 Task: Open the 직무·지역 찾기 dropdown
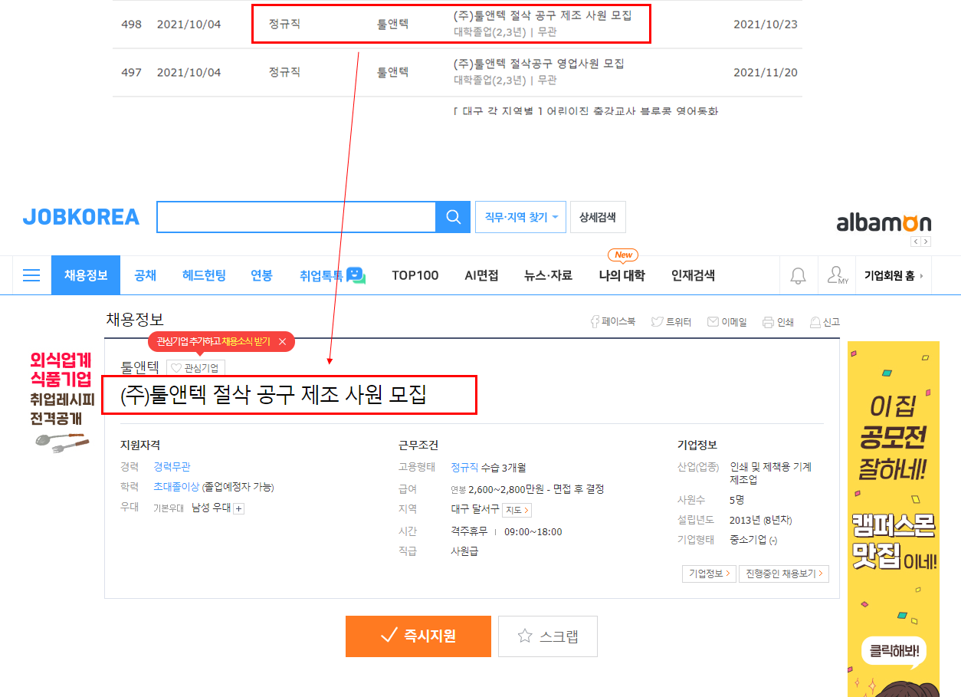[521, 217]
